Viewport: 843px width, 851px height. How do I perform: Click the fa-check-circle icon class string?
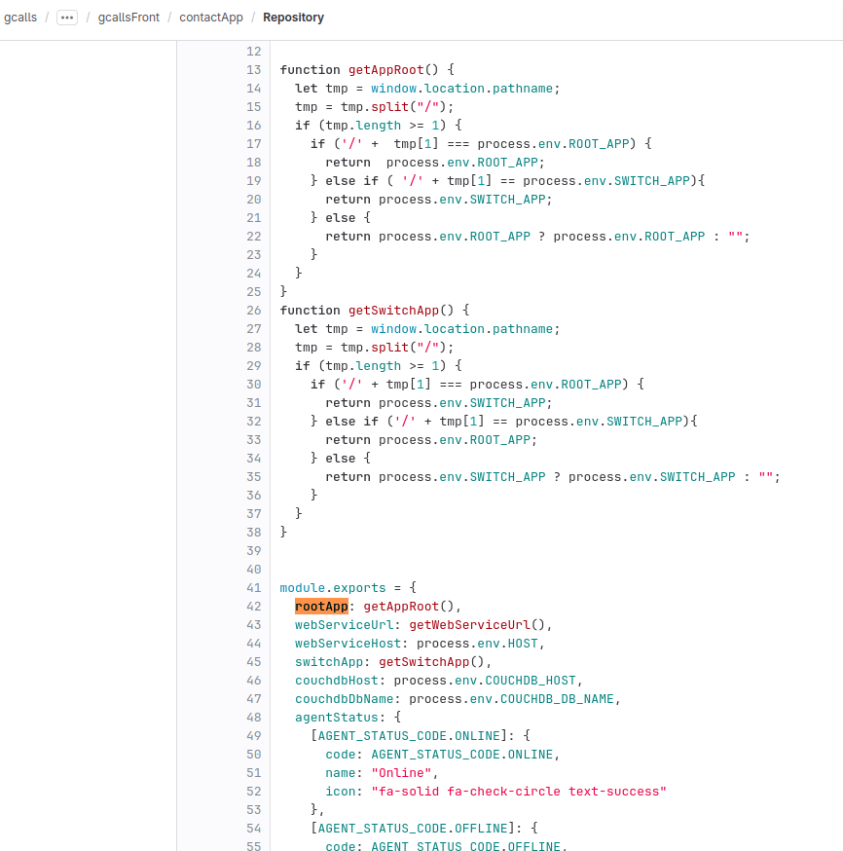pyautogui.click(x=519, y=792)
